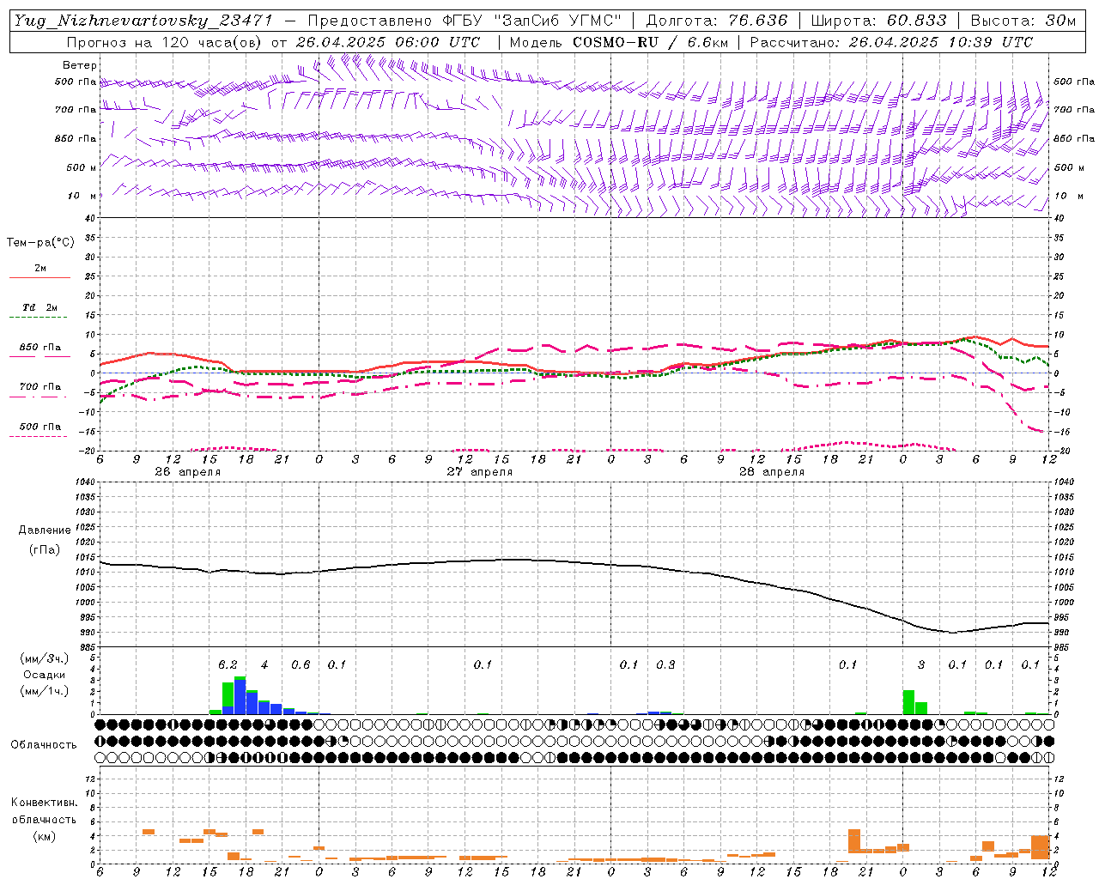Click the -20 value on right temperature axis
The image size is (1099, 879).
[1061, 451]
